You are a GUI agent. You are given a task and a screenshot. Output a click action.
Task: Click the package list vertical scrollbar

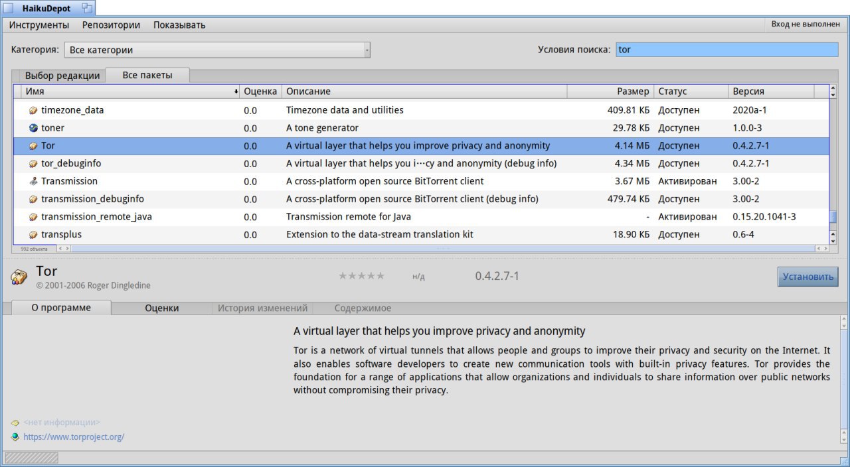click(833, 165)
